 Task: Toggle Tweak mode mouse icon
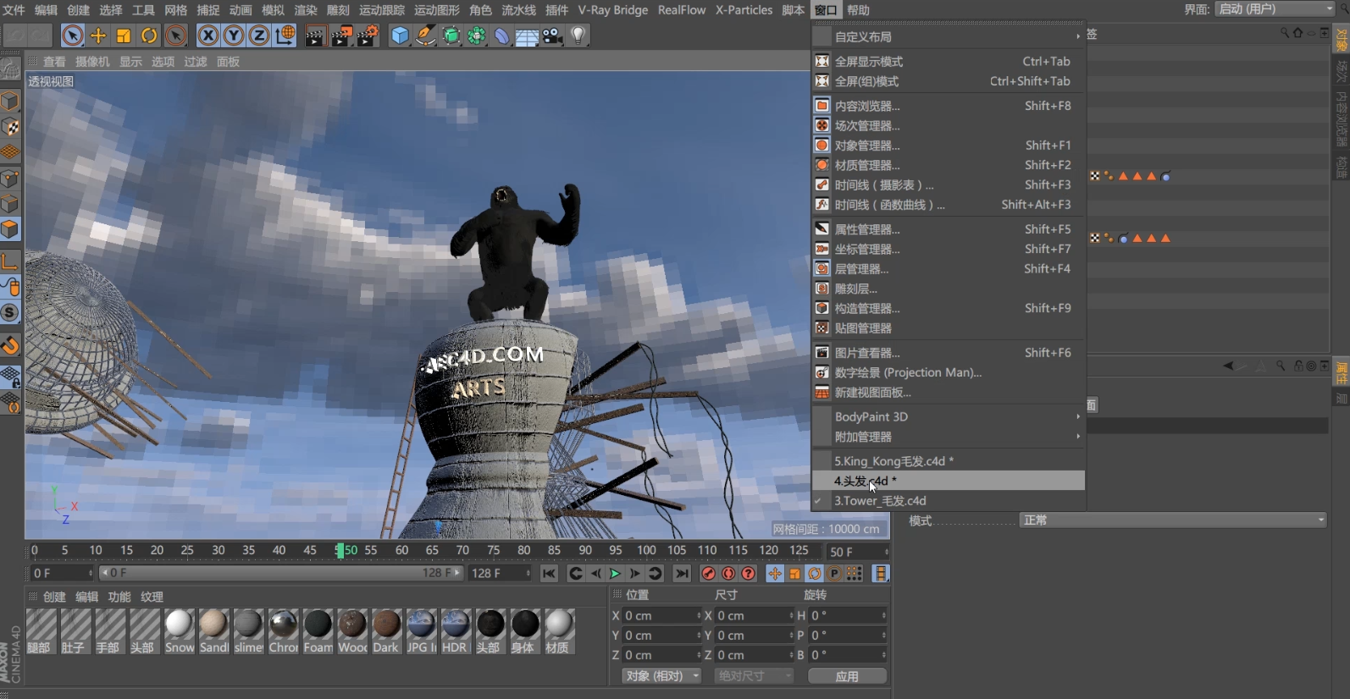point(10,287)
